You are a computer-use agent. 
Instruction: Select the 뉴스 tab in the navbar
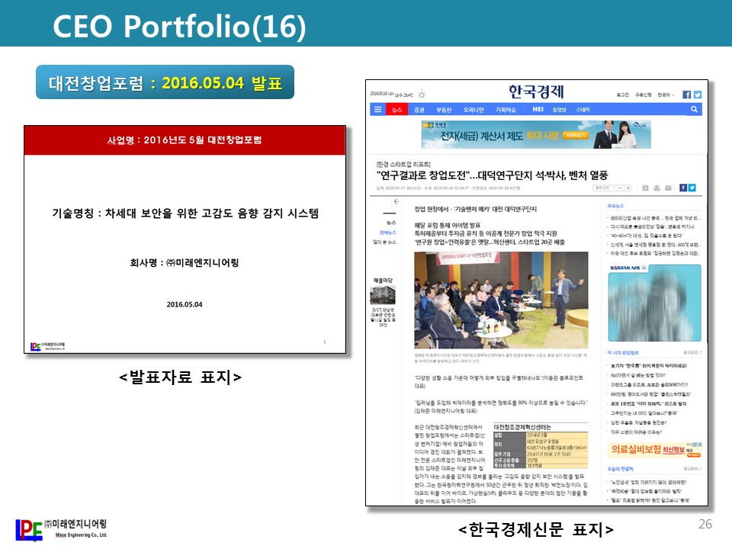pos(396,110)
